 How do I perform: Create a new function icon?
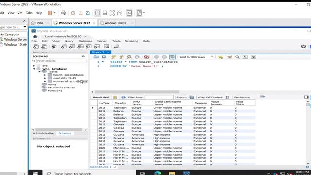[x=97, y=47]
